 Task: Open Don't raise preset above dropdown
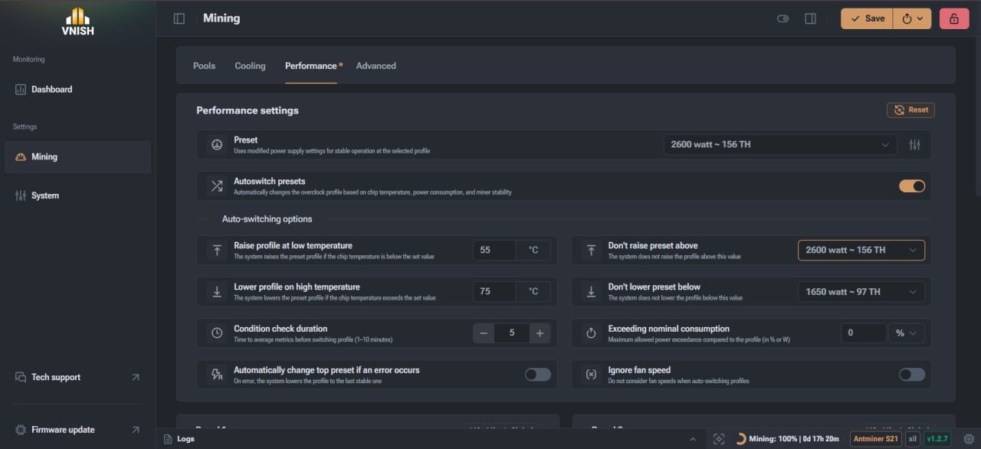pos(861,250)
